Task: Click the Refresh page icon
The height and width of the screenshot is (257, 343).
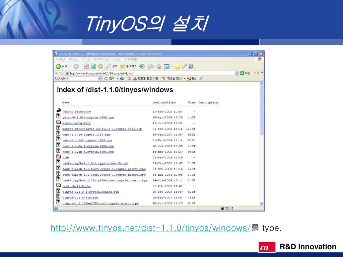Action: [x=94, y=66]
